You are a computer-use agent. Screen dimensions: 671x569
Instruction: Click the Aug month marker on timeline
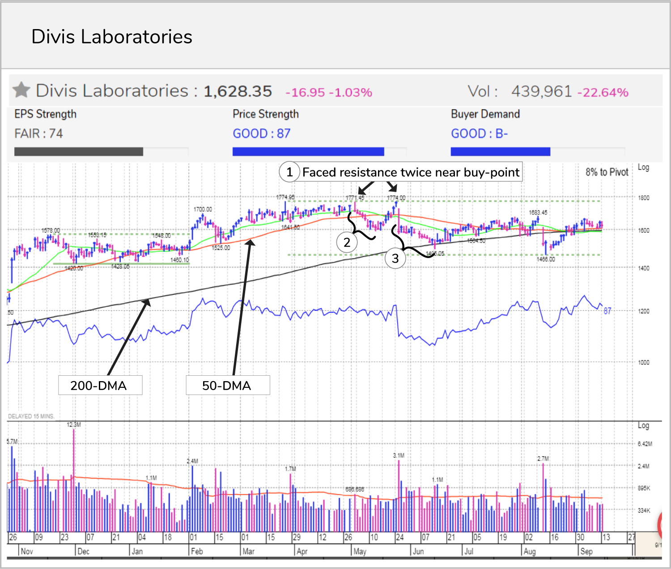530,551
